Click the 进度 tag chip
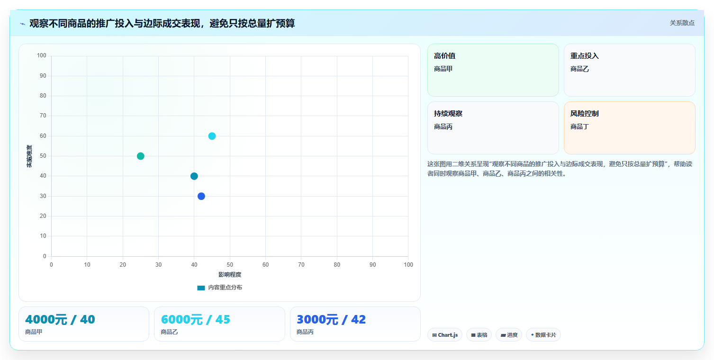This screenshot has width=714, height=360. 509,335
